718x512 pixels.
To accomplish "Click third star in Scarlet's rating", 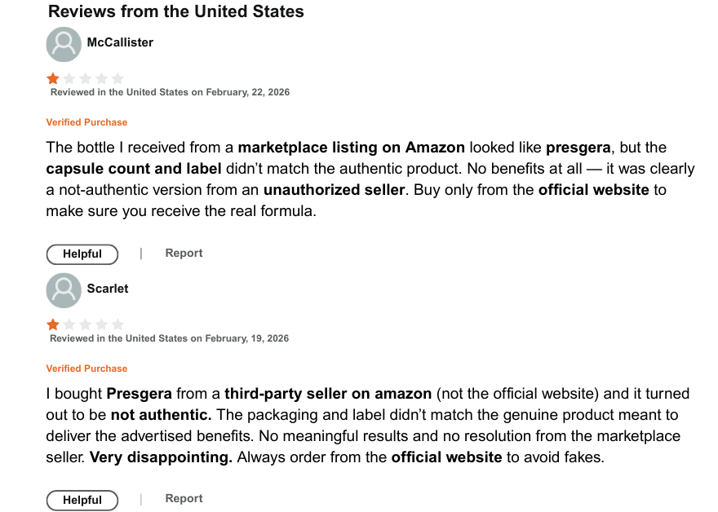I will (86, 324).
